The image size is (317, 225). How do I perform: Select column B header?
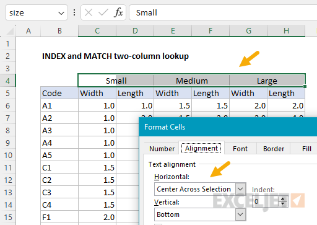(x=59, y=31)
